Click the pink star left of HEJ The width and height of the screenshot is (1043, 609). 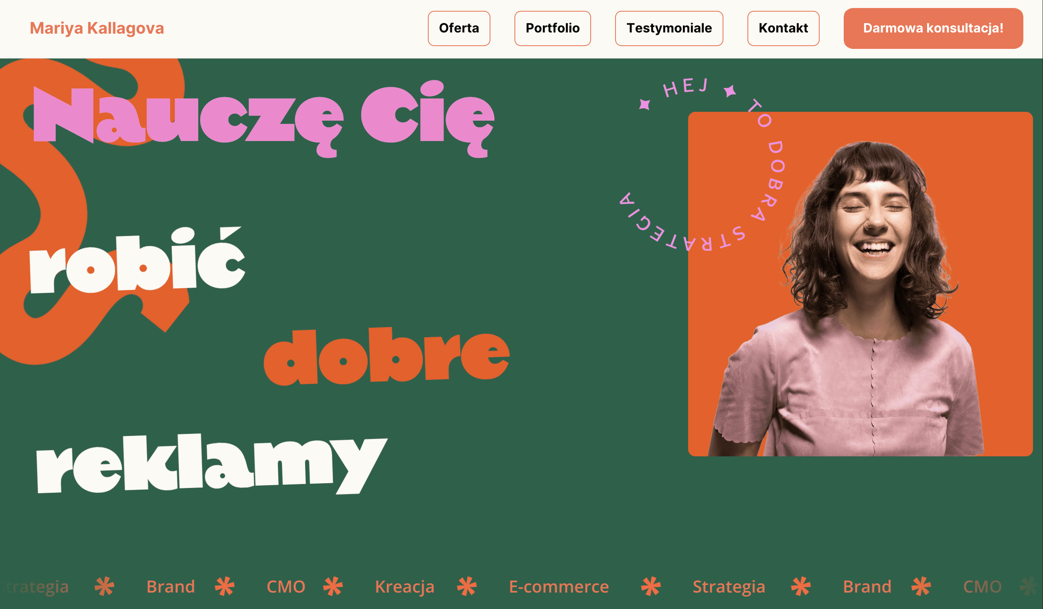[644, 104]
